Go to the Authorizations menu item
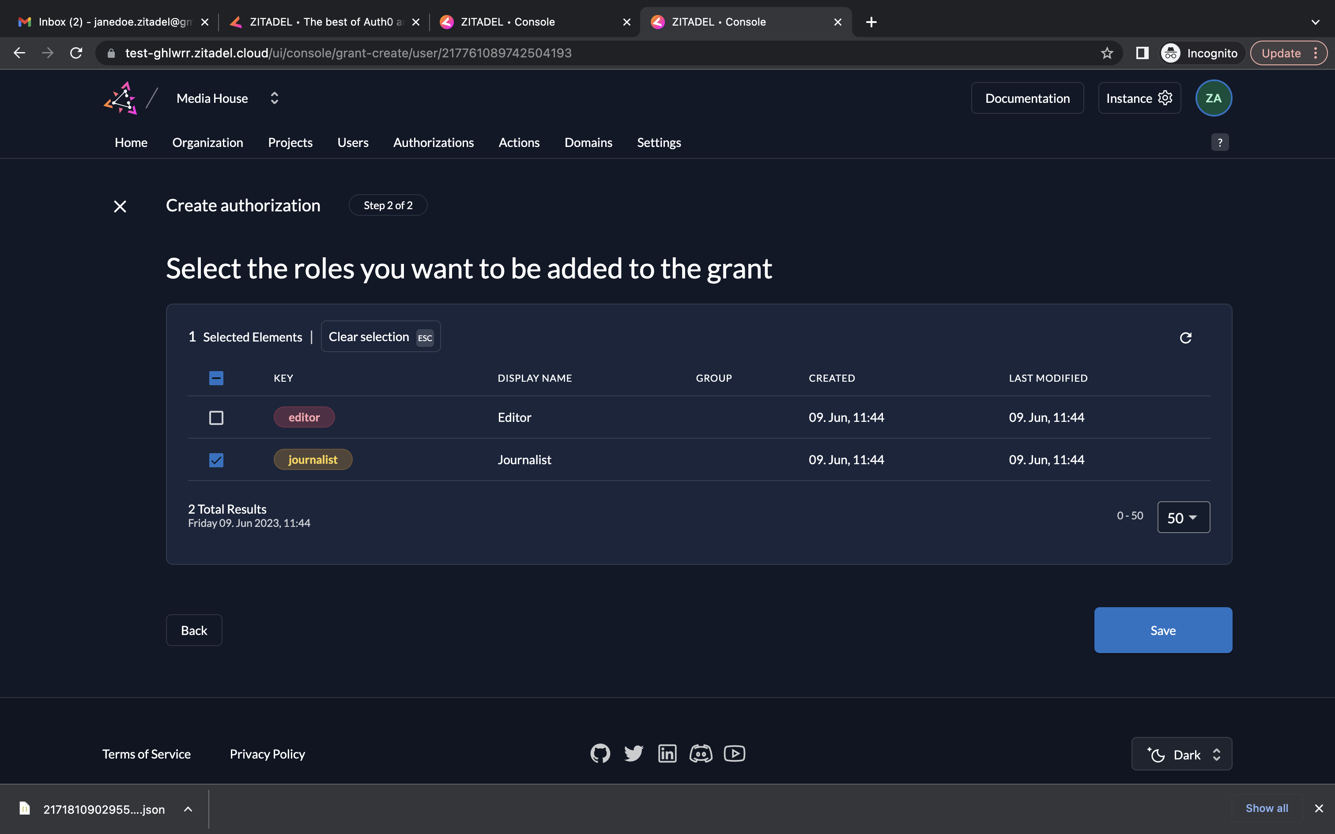This screenshot has width=1335, height=834. tap(433, 142)
